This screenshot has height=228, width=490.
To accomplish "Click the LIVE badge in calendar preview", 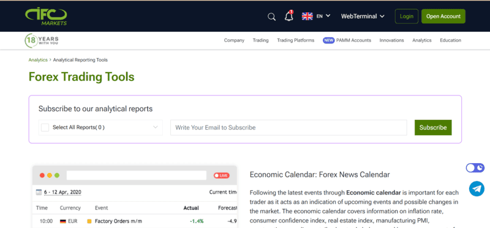I will click(x=222, y=175).
